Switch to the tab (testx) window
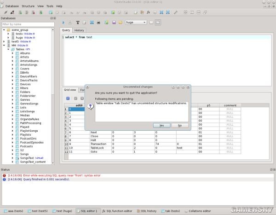 (171, 211)
